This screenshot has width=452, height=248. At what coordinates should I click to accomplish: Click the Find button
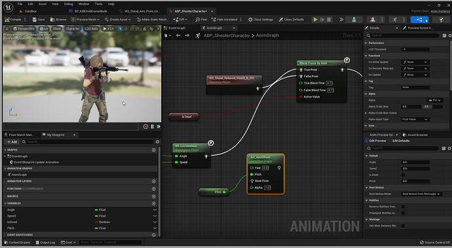pyautogui.click(x=201, y=20)
